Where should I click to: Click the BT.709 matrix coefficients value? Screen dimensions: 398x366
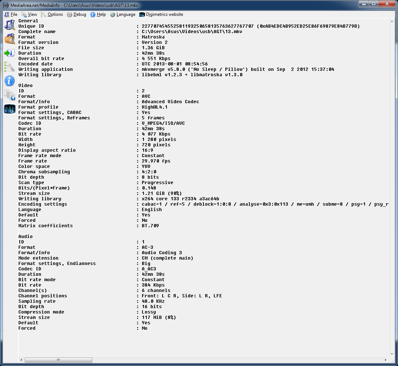pyautogui.click(x=150, y=226)
